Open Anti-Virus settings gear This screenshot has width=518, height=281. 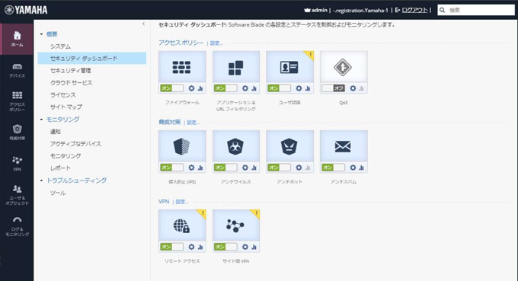pyautogui.click(x=245, y=168)
